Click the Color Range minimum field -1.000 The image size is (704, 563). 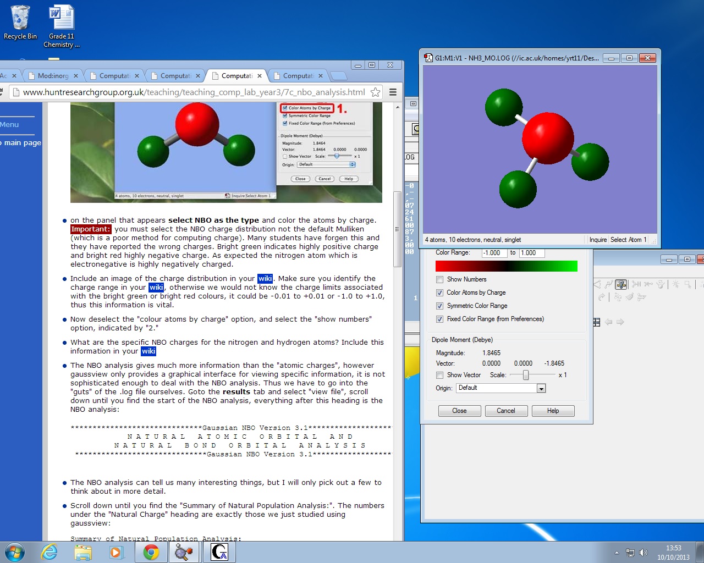tap(495, 253)
